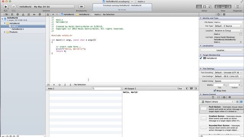Open the File Type dropdown
The width and height of the screenshot is (244, 137).
[x=228, y=26]
